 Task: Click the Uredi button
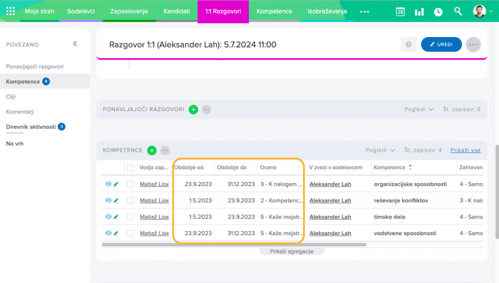(441, 44)
